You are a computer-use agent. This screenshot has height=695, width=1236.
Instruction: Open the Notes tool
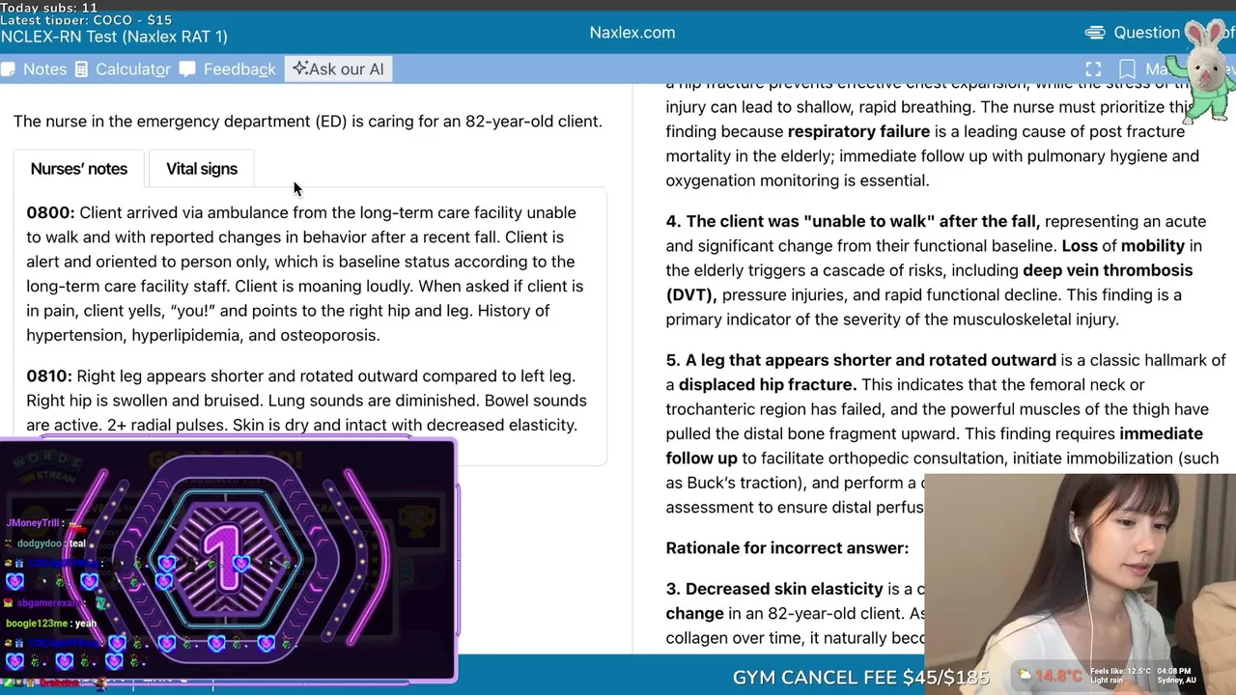coord(34,69)
